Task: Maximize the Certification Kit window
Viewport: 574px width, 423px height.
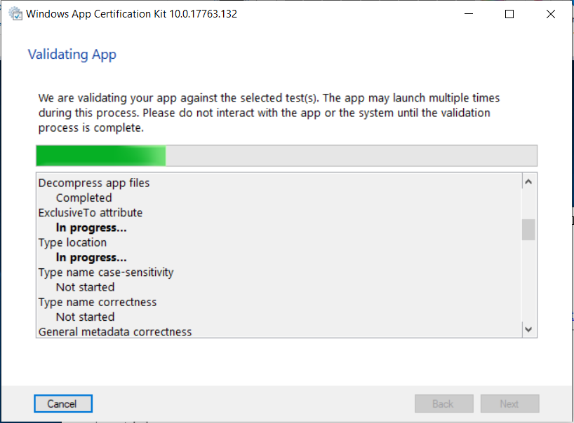Action: tap(509, 14)
